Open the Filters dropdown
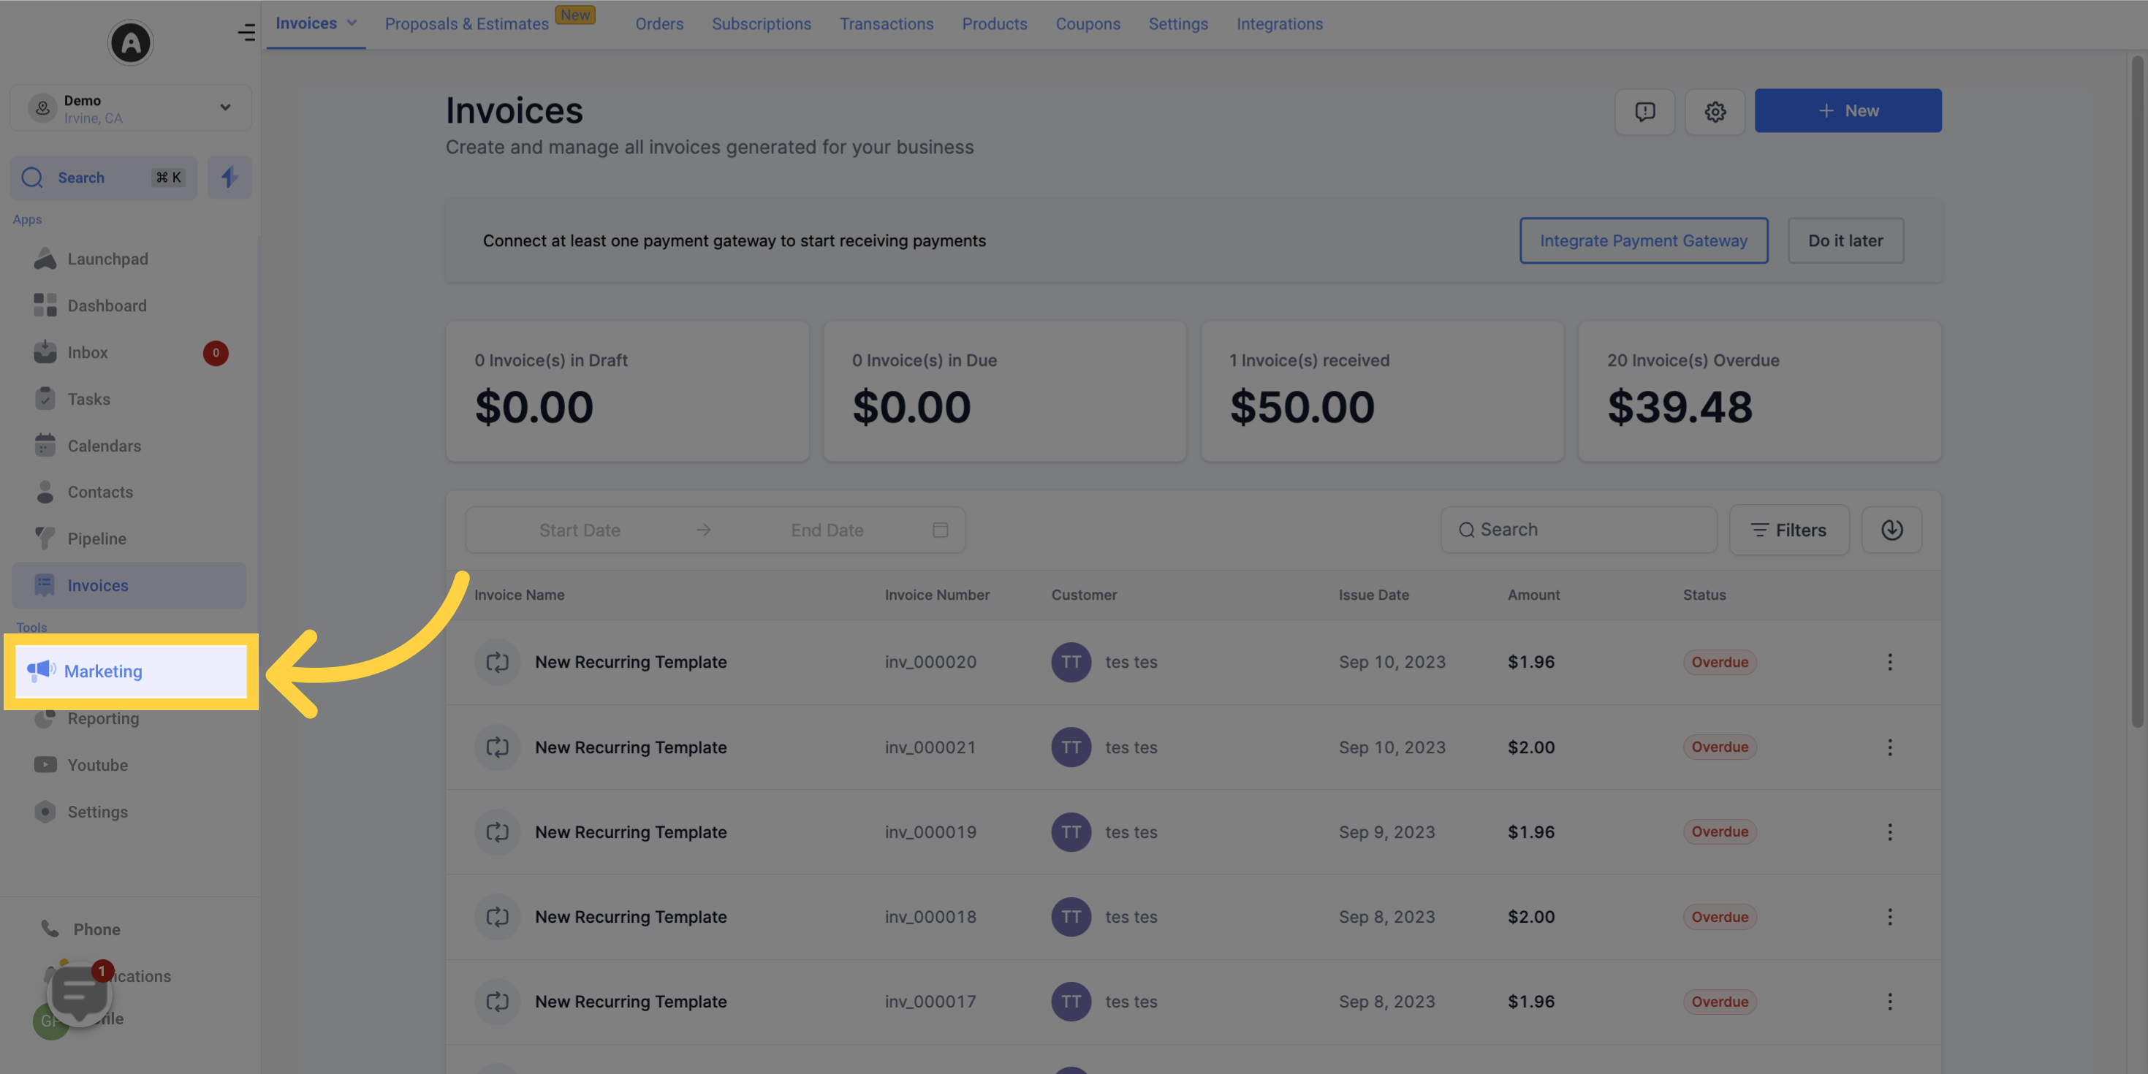The height and width of the screenshot is (1074, 2148). tap(1788, 530)
